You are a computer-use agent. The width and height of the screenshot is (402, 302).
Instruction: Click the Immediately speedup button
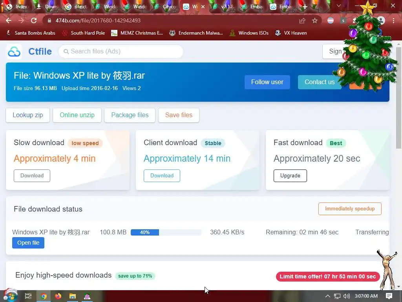pos(350,209)
